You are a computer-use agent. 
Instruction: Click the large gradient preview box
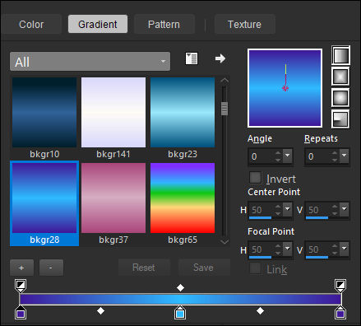285,88
